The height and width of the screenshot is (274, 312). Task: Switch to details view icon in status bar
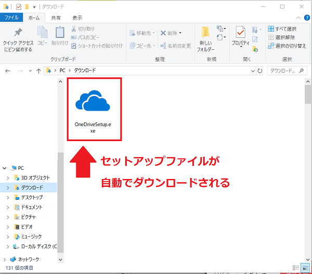click(x=296, y=268)
